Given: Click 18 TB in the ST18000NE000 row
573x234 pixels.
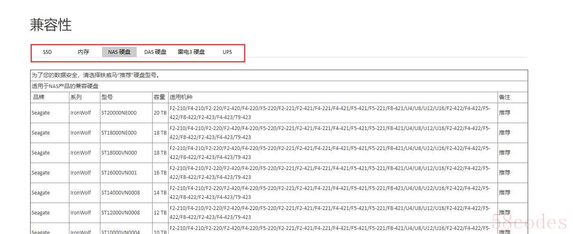Looking at the screenshot, I should 160,133.
